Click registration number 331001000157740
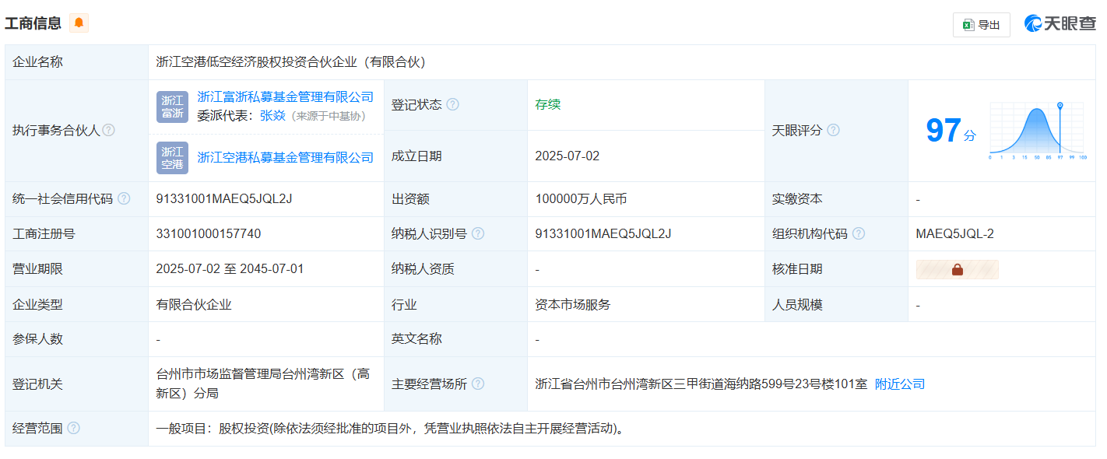Image resolution: width=1107 pixels, height=459 pixels. (x=209, y=233)
